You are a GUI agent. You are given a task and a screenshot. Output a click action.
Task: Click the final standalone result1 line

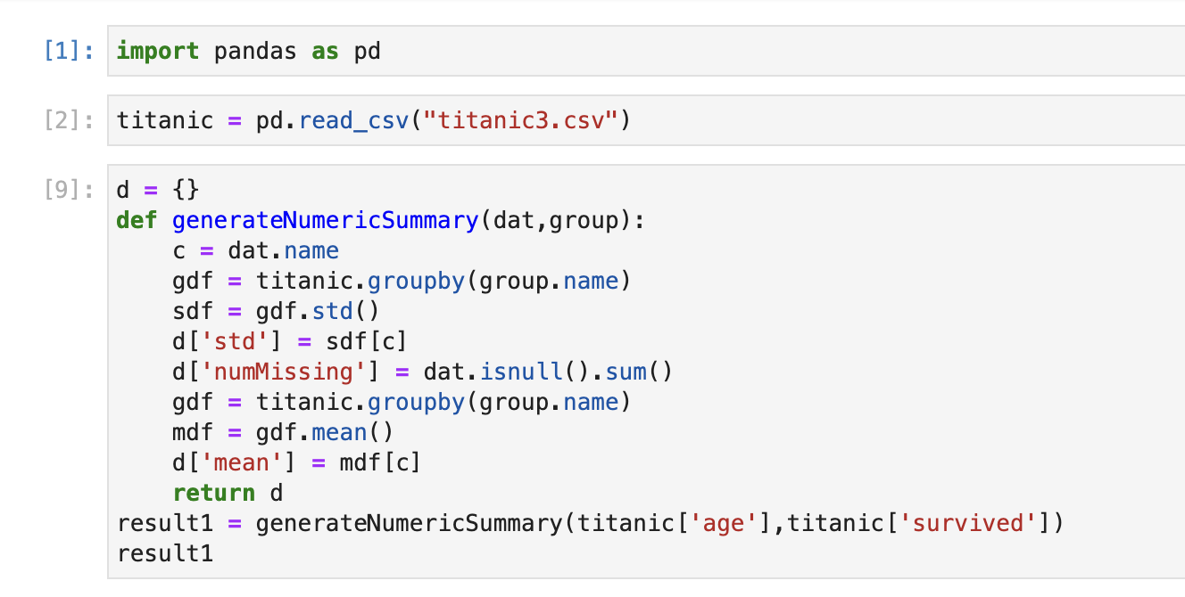point(165,553)
